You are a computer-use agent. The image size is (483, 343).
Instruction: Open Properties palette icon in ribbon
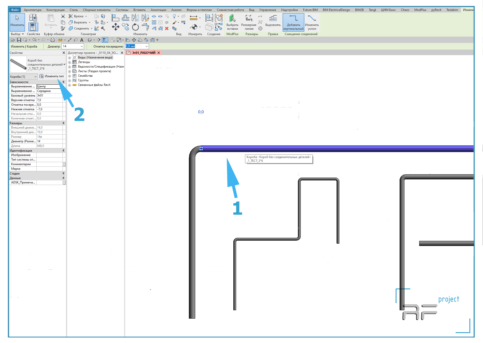point(33,27)
